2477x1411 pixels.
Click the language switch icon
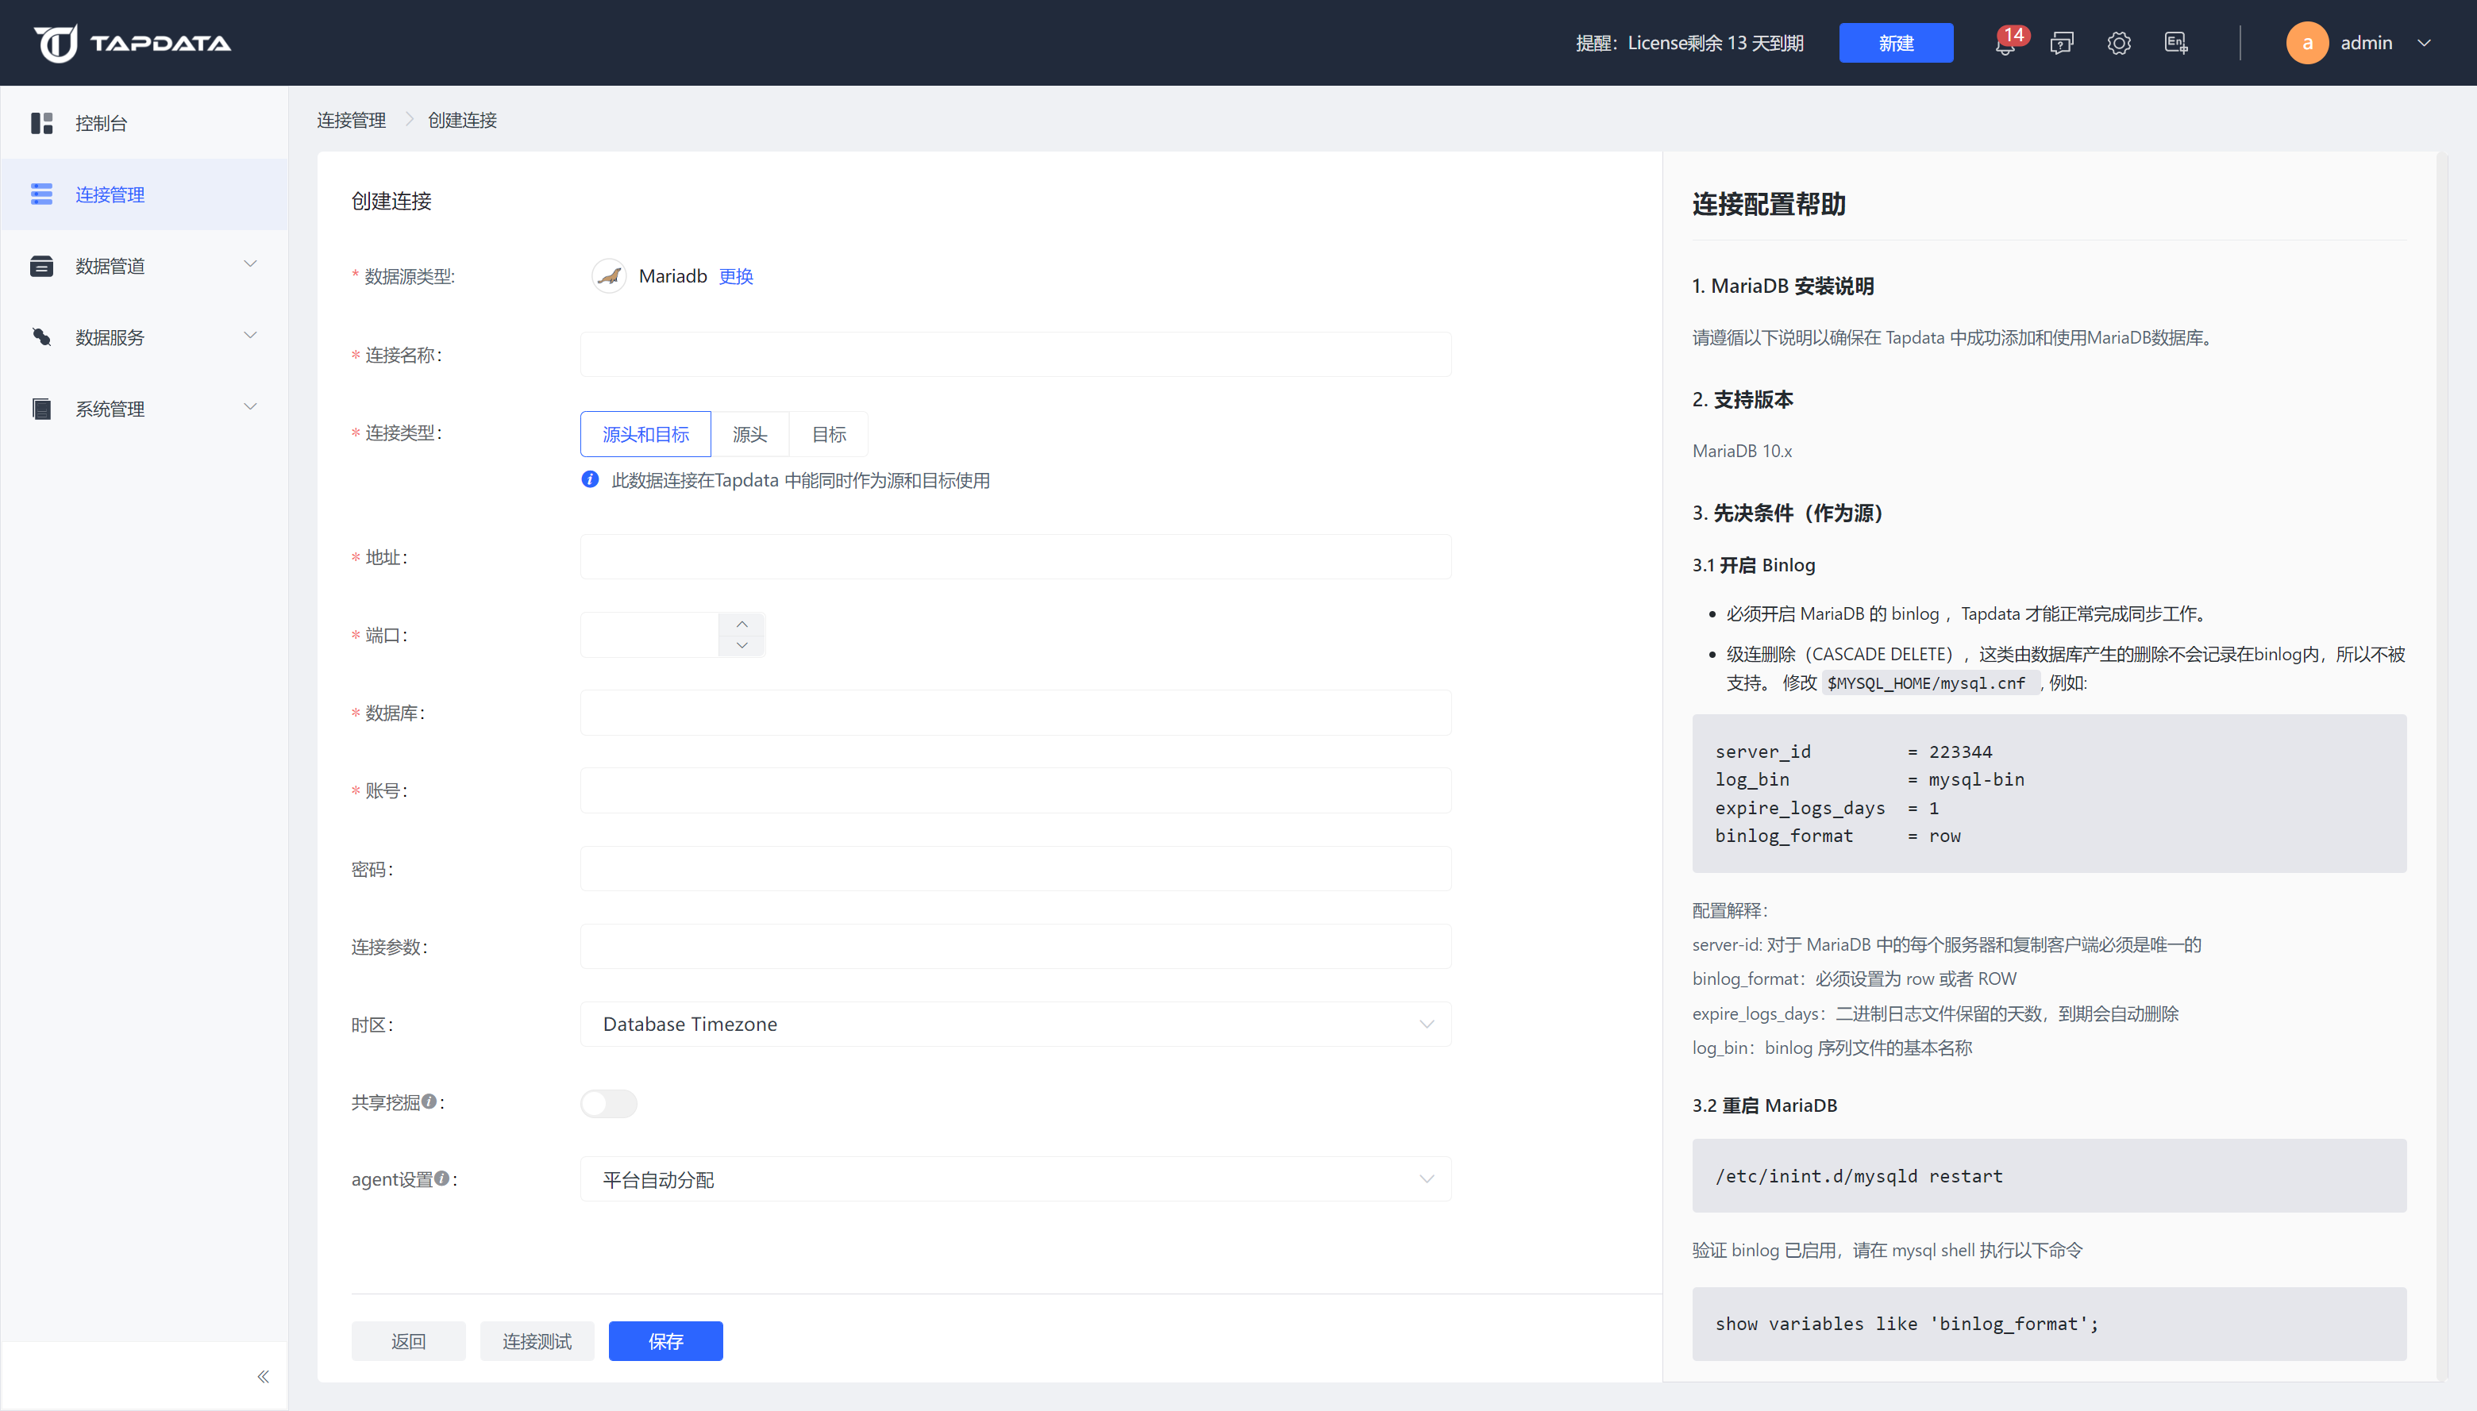tap(2175, 44)
